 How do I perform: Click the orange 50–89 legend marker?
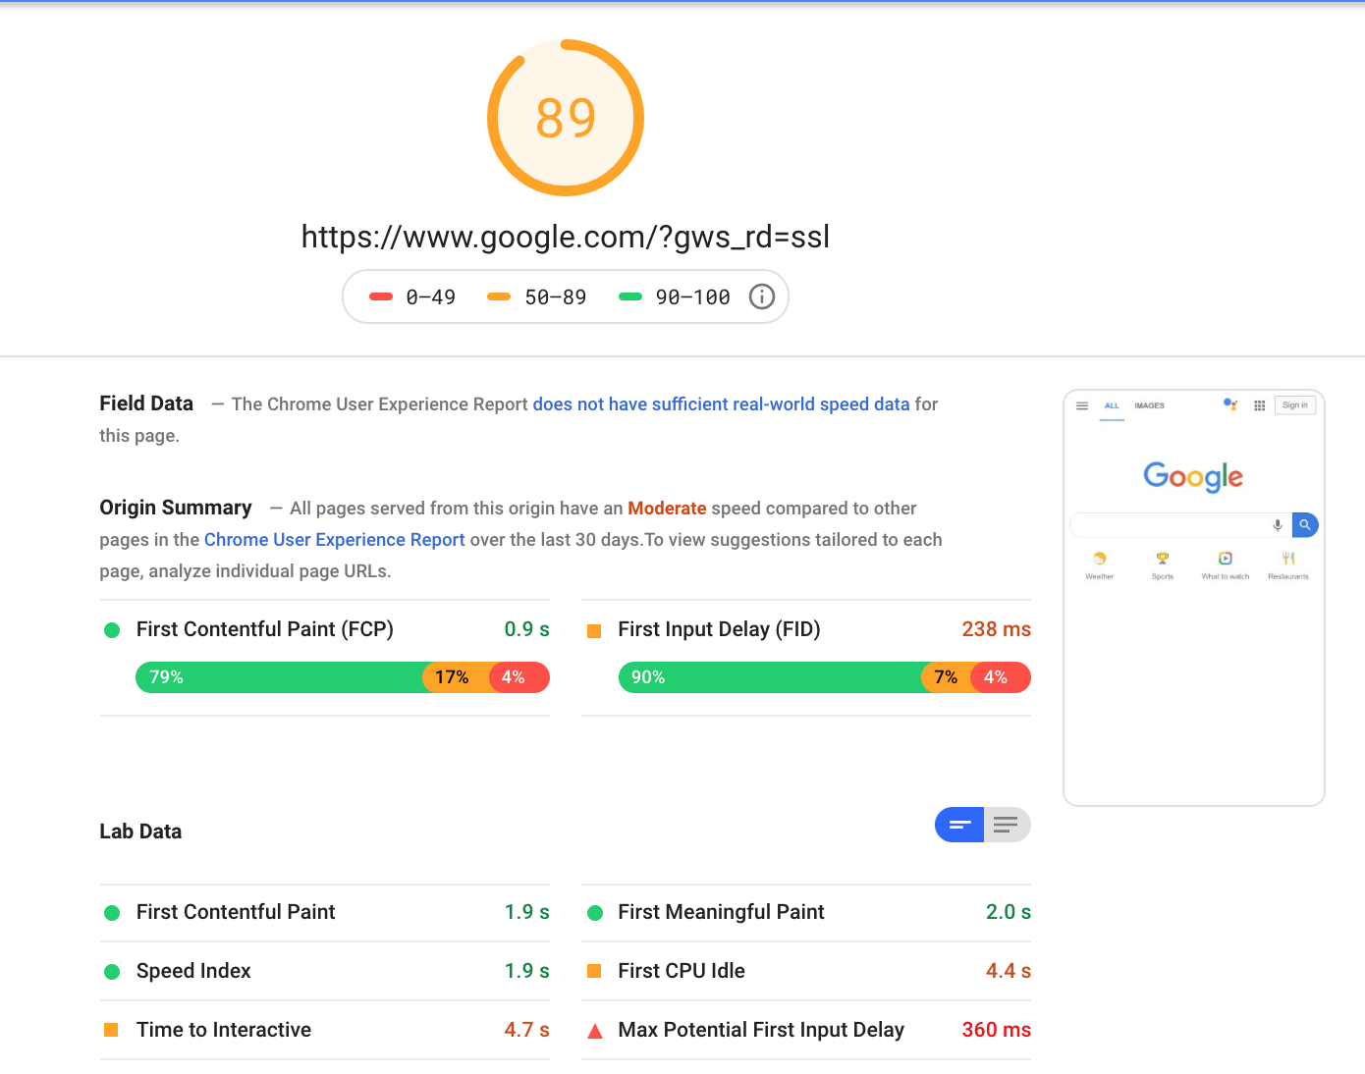coord(499,296)
